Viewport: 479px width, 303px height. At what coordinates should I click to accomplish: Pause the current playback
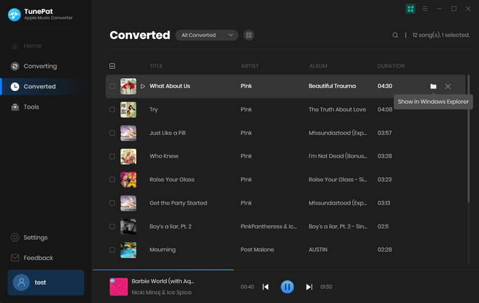coord(287,287)
